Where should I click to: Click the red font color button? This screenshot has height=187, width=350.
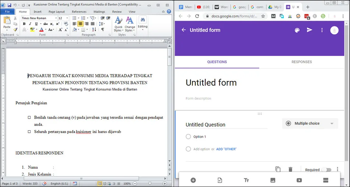point(41,30)
